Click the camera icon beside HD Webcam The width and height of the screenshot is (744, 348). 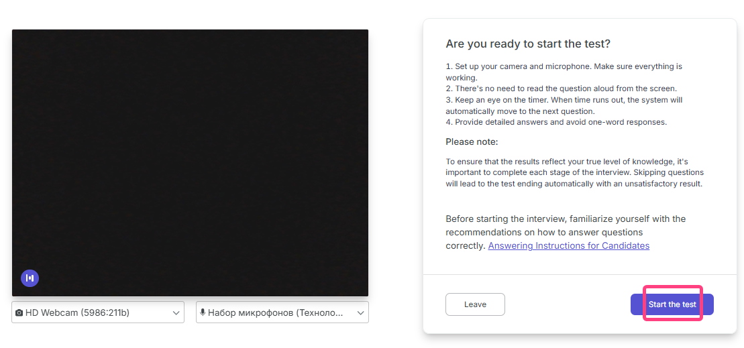pyautogui.click(x=19, y=312)
